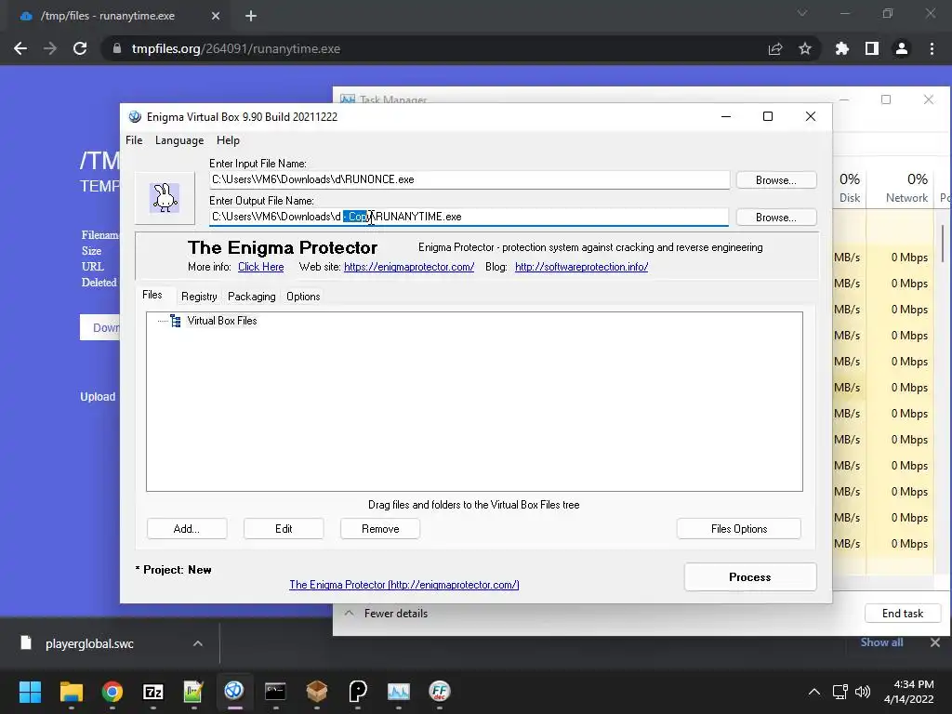Viewport: 952px width, 714px height.
Task: Select the Virtual Box Files tree root
Action: tap(221, 321)
